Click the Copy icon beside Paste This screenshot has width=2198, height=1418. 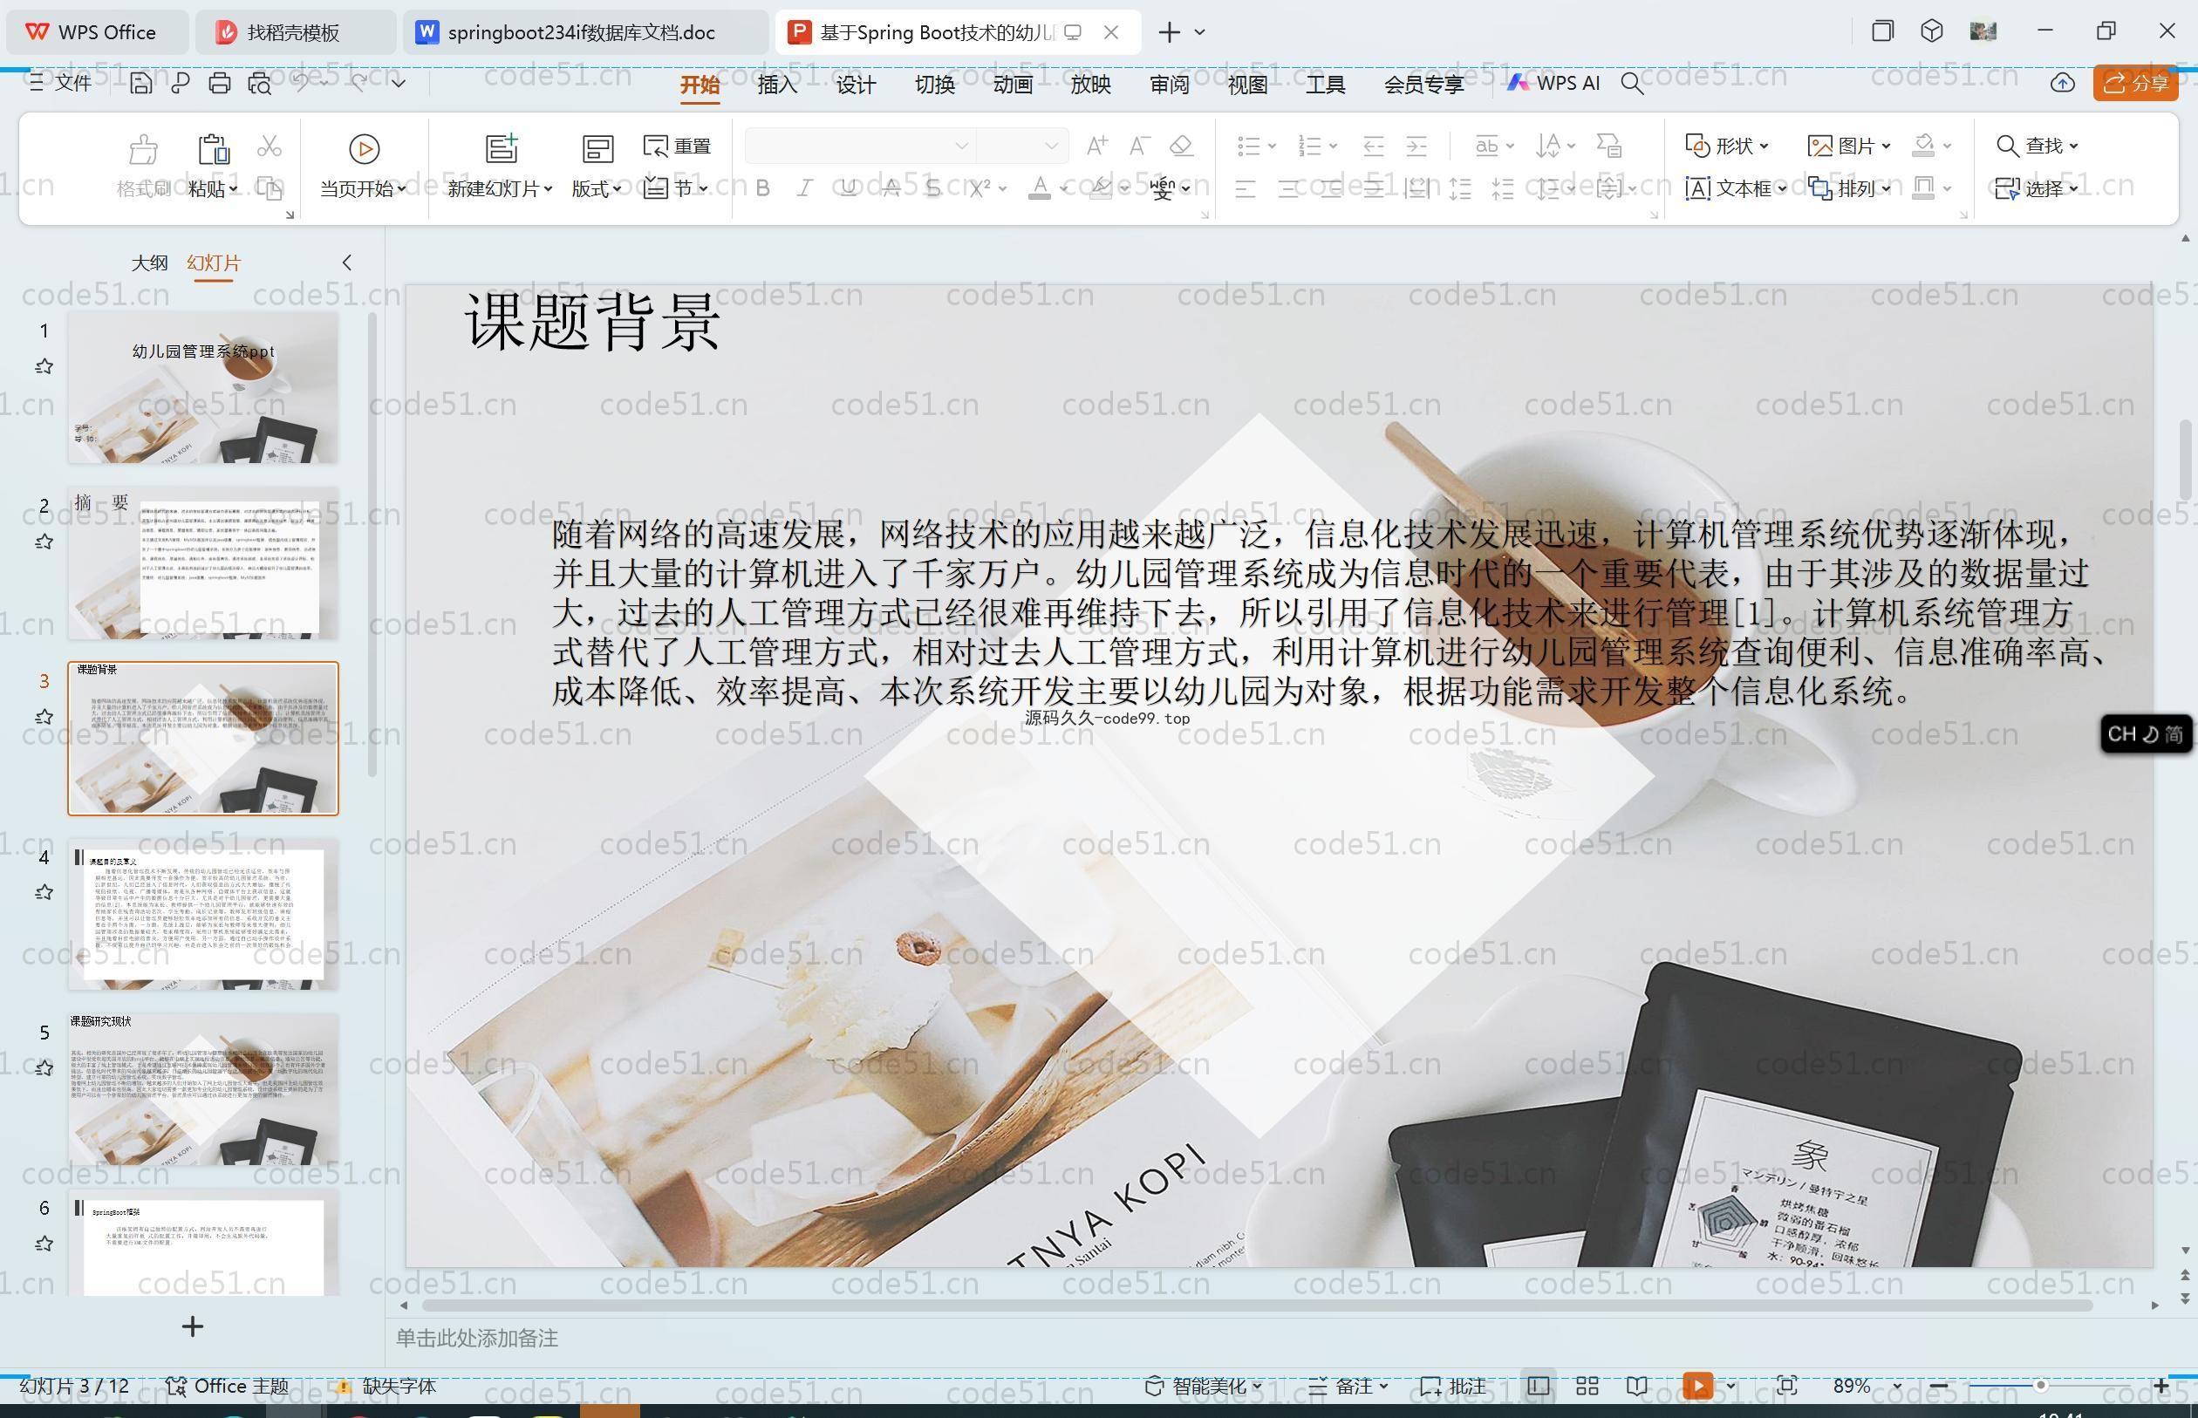pyautogui.click(x=269, y=188)
